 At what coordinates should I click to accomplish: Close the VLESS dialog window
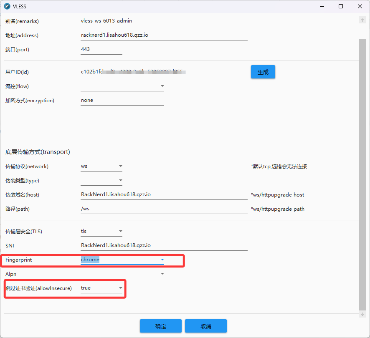[x=360, y=6]
